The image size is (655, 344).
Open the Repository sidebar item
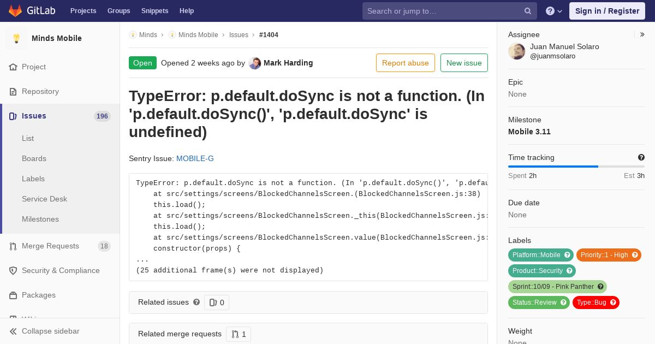point(60,91)
